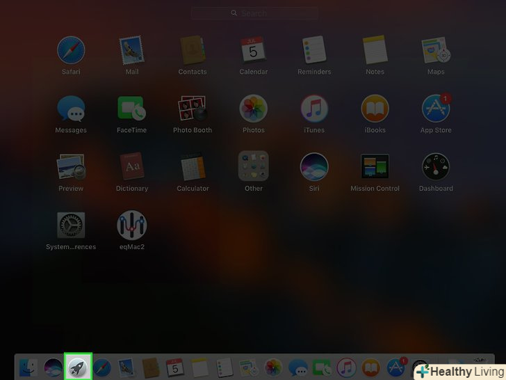
Task: Click the Siri icon in the Dock
Action: click(54, 367)
